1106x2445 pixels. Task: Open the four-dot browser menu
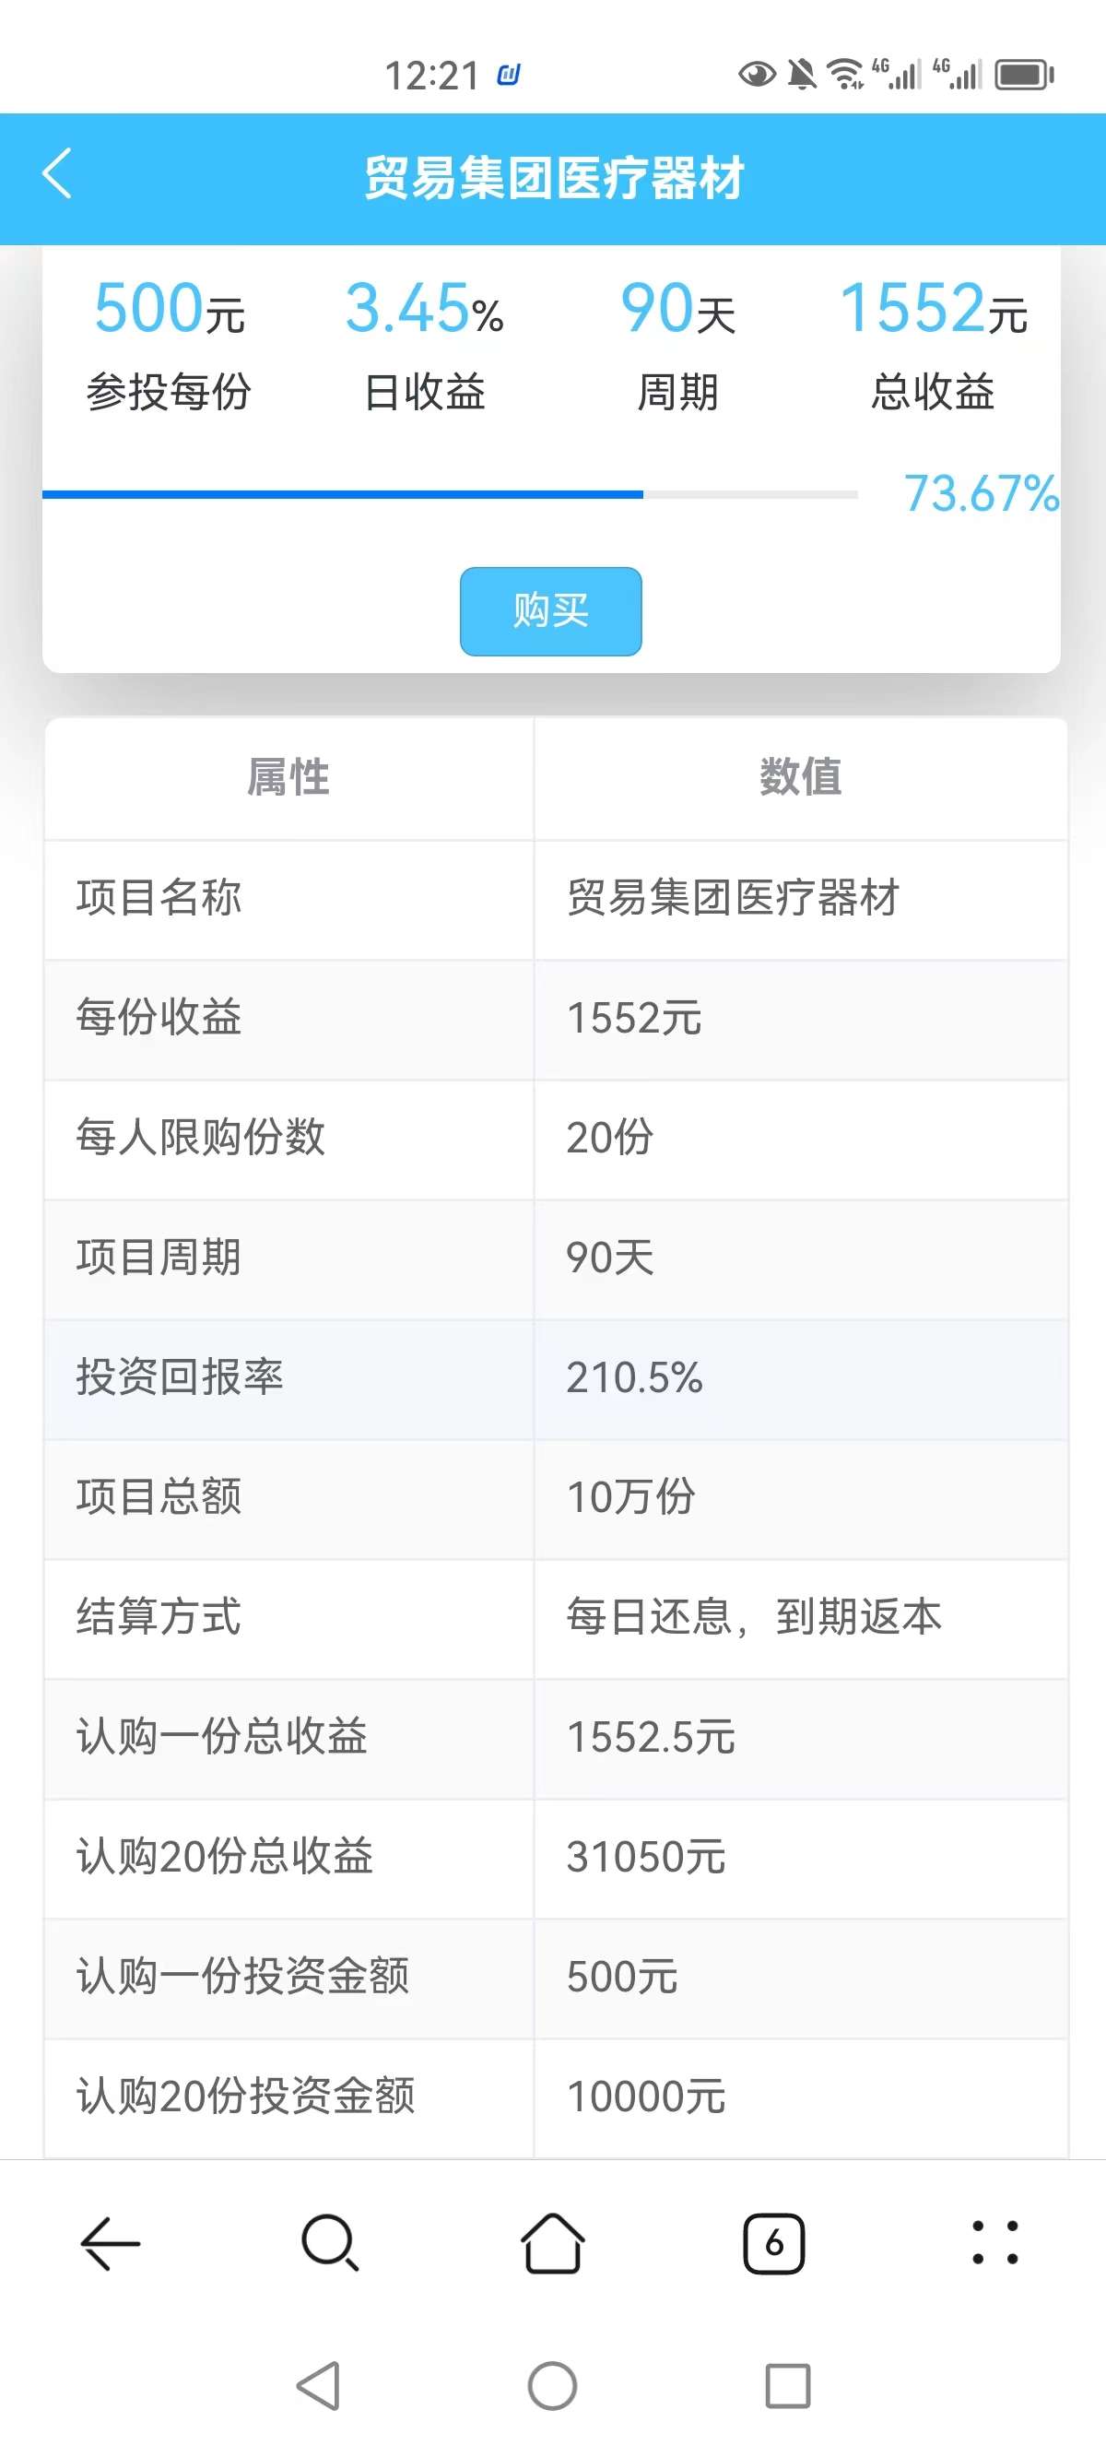pos(995,2244)
